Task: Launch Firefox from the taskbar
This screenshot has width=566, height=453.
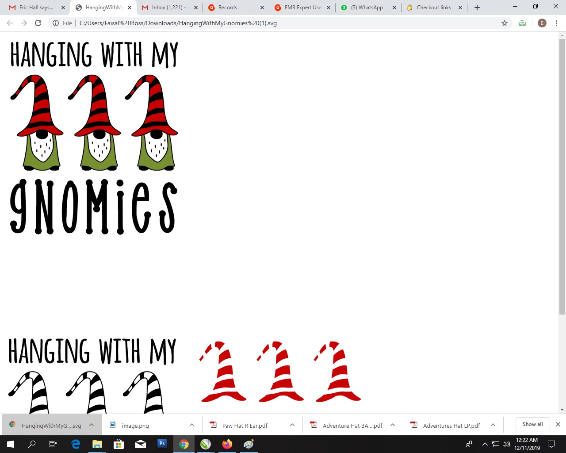Action: (227, 444)
